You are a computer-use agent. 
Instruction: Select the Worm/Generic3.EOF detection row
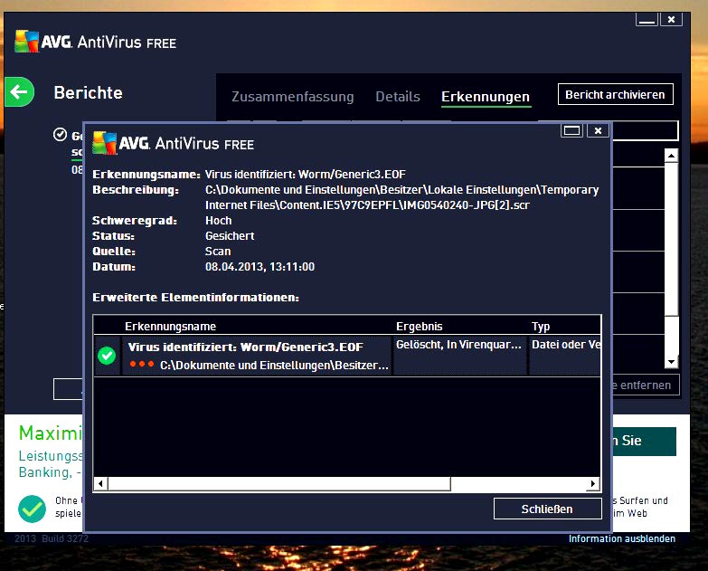click(347, 356)
